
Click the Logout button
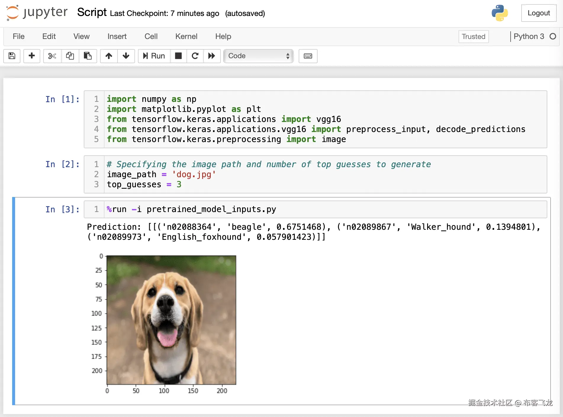(539, 13)
